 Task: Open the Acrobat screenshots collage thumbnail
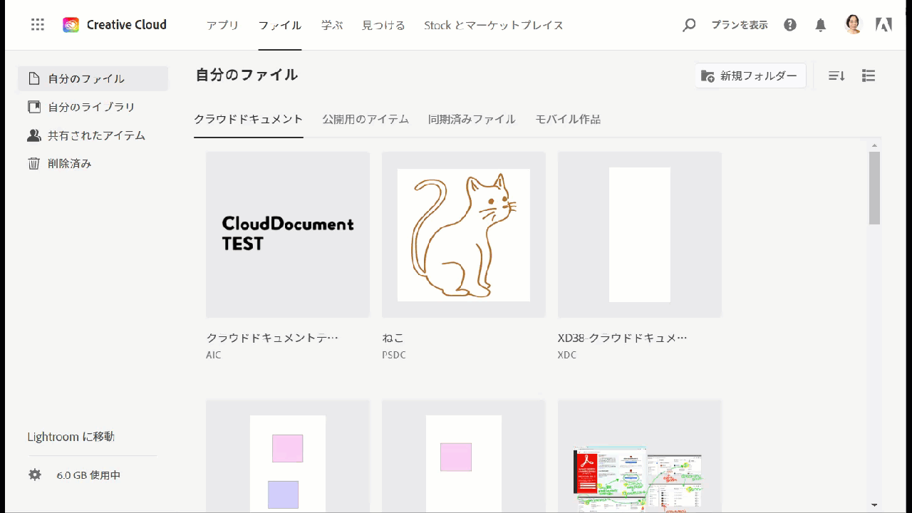[640, 456]
